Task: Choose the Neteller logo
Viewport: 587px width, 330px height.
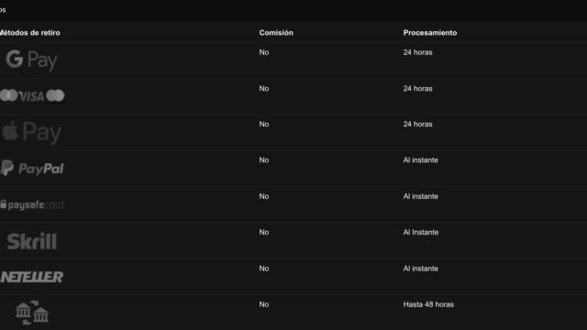Action: [32, 277]
